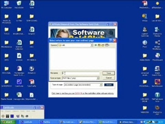Screen dimensions: 165x124
Task: Click the Pause button in CamStudio toolbar
Action: click(8, 116)
